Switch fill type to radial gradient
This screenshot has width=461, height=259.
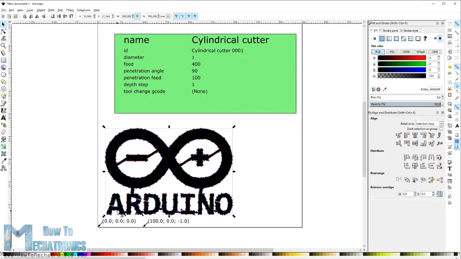pyautogui.click(x=396, y=38)
